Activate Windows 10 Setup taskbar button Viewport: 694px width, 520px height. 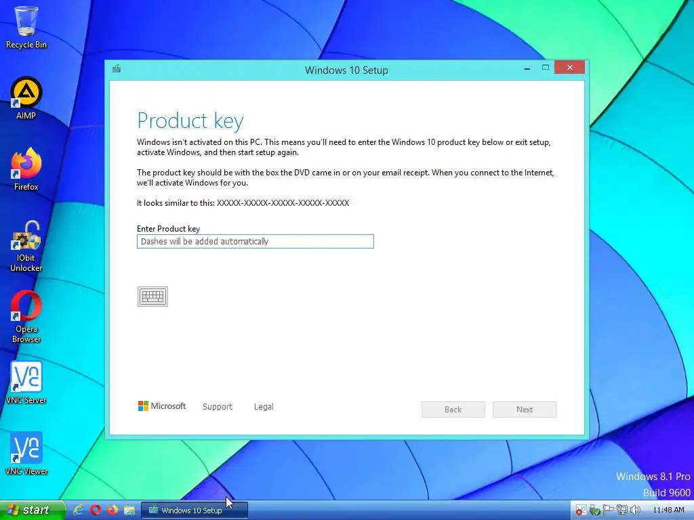(195, 511)
